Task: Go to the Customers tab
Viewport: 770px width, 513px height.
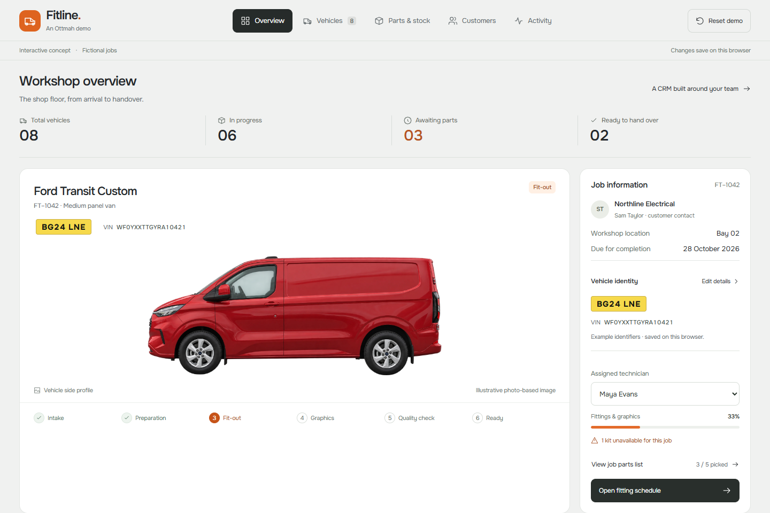Action: [472, 21]
